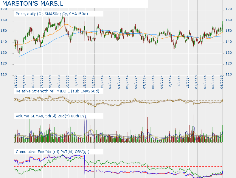Click the 120 value on the left price axis

pos(4,64)
